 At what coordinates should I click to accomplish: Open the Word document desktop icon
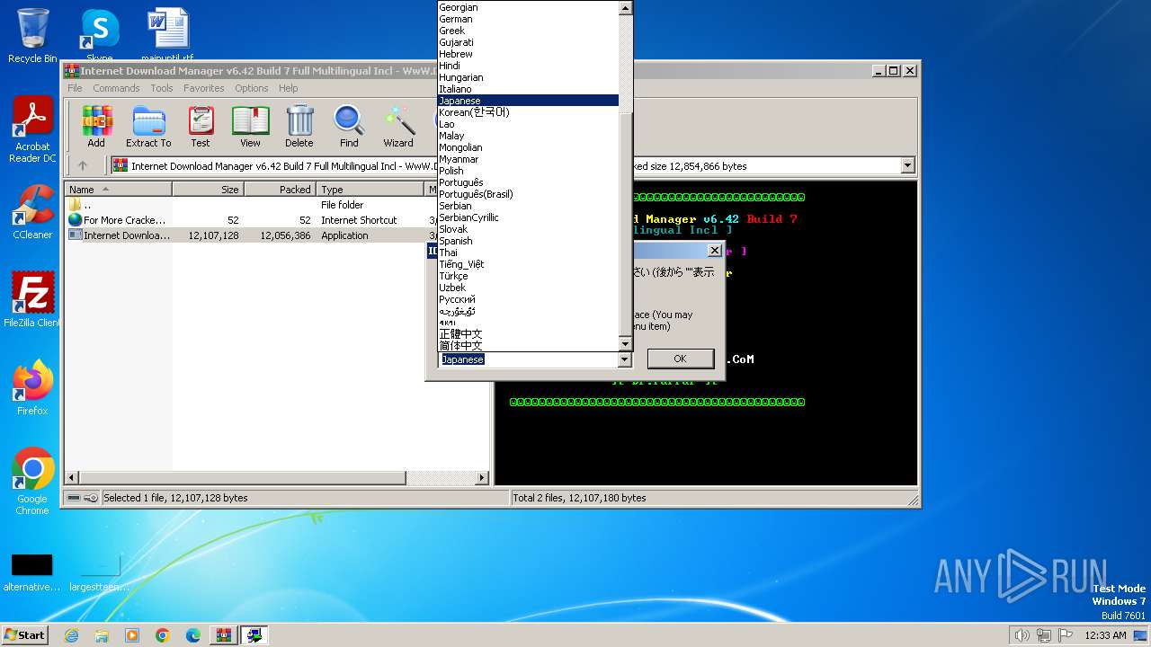[167, 36]
